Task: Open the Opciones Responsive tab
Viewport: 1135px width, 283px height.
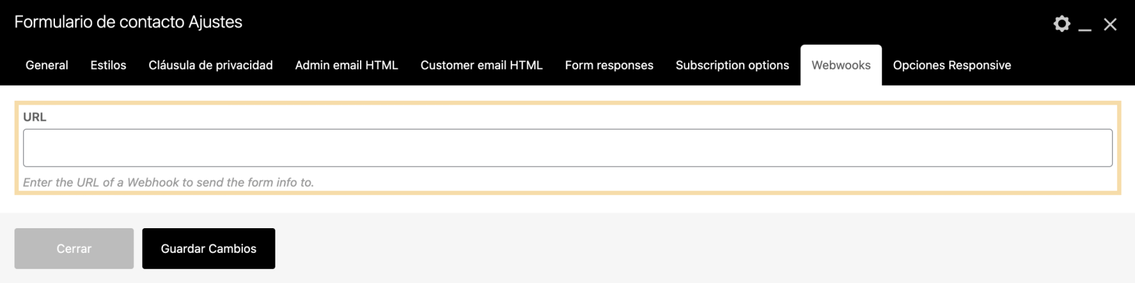Action: pyautogui.click(x=952, y=65)
